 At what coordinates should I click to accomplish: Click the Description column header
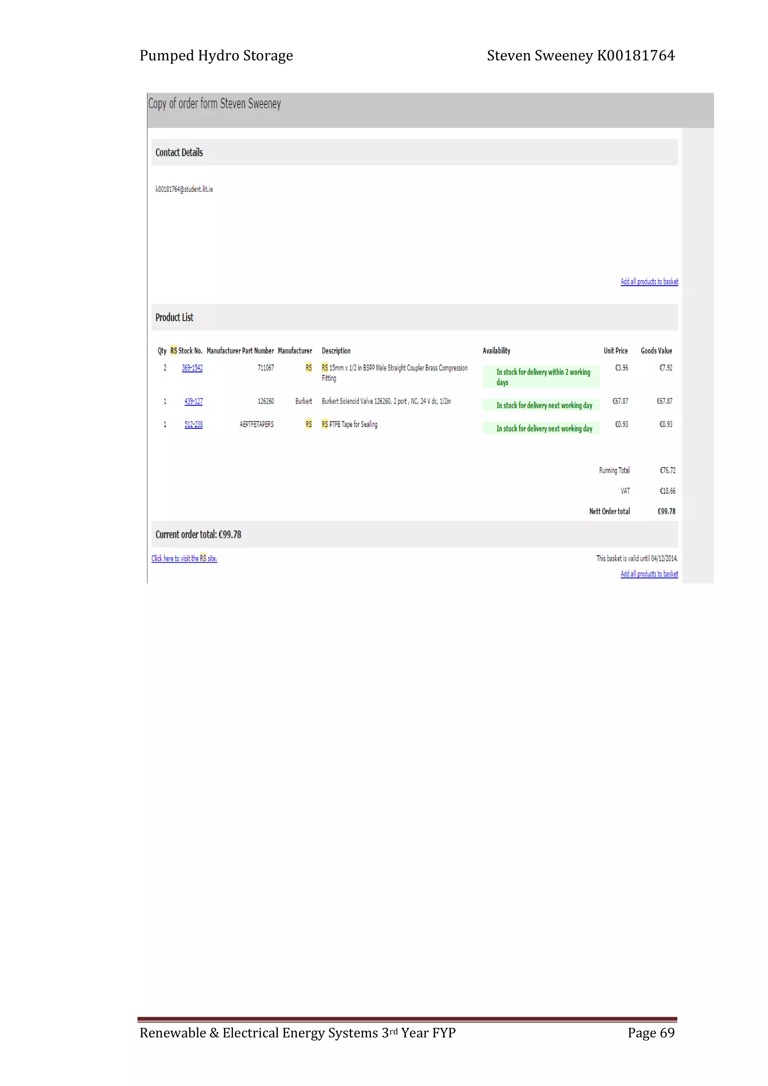tap(336, 351)
